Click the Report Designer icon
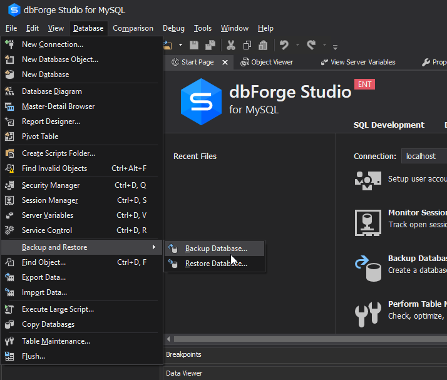Viewport: 447px width, 380px height. (x=9, y=121)
